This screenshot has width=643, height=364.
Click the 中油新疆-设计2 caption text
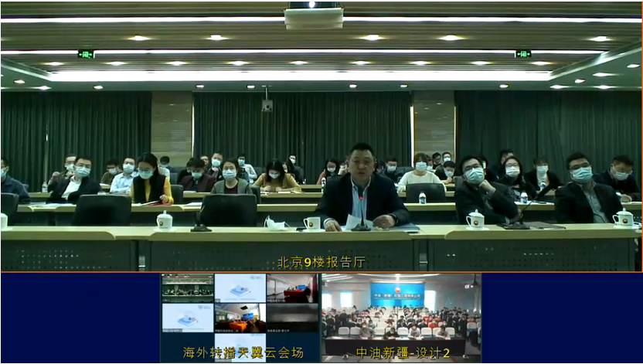coord(402,353)
